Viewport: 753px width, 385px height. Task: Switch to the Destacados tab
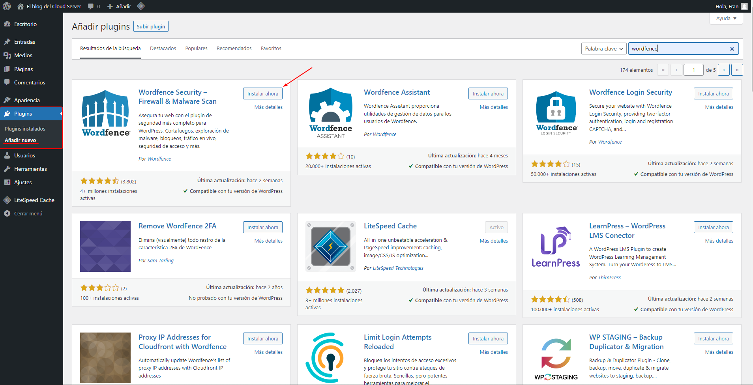coord(163,49)
